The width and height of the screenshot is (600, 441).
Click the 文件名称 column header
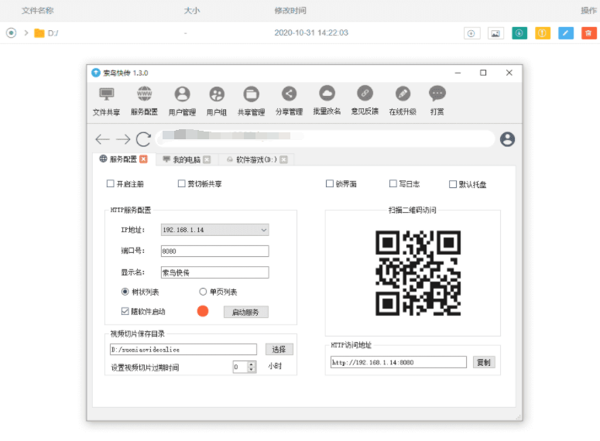tap(37, 11)
